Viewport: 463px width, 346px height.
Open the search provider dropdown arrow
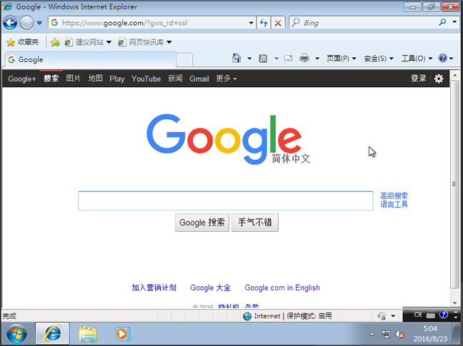pos(454,22)
